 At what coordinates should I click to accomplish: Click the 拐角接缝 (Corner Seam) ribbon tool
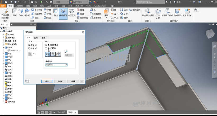pyautogui.click(x=63, y=14)
